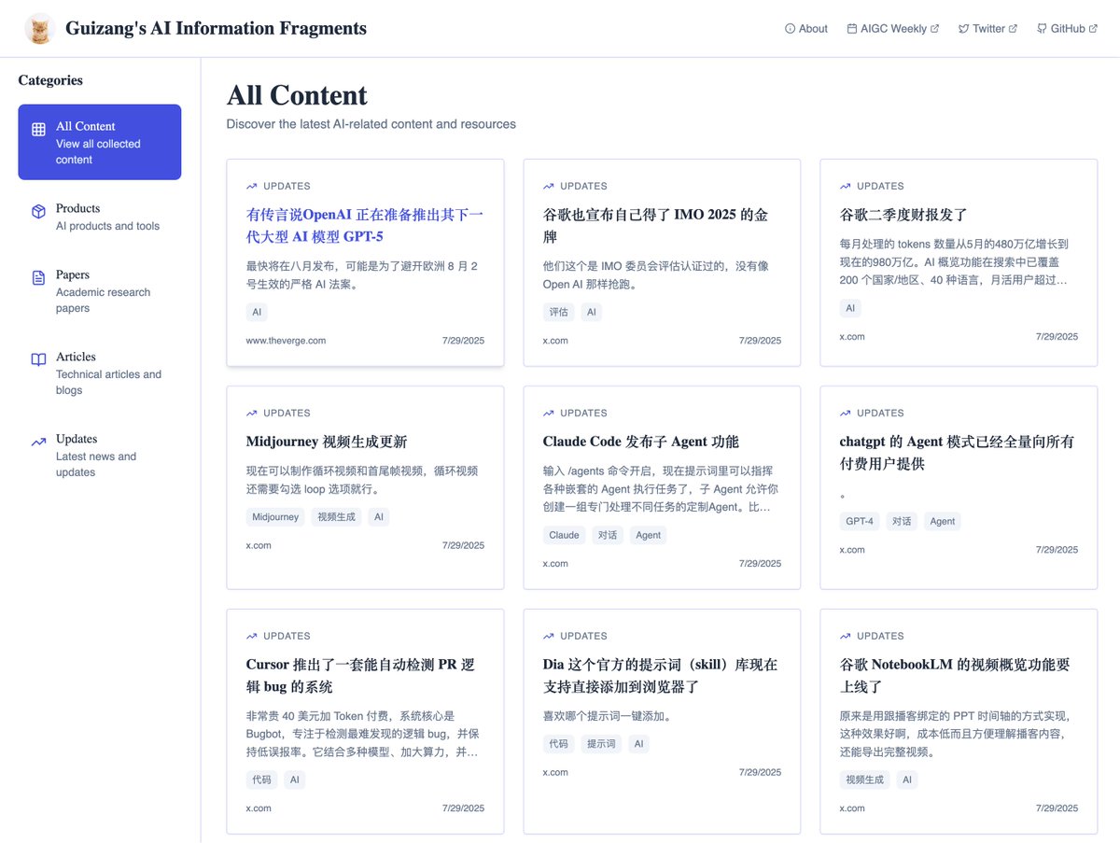Click x.com source on Midjourney card

coord(259,545)
